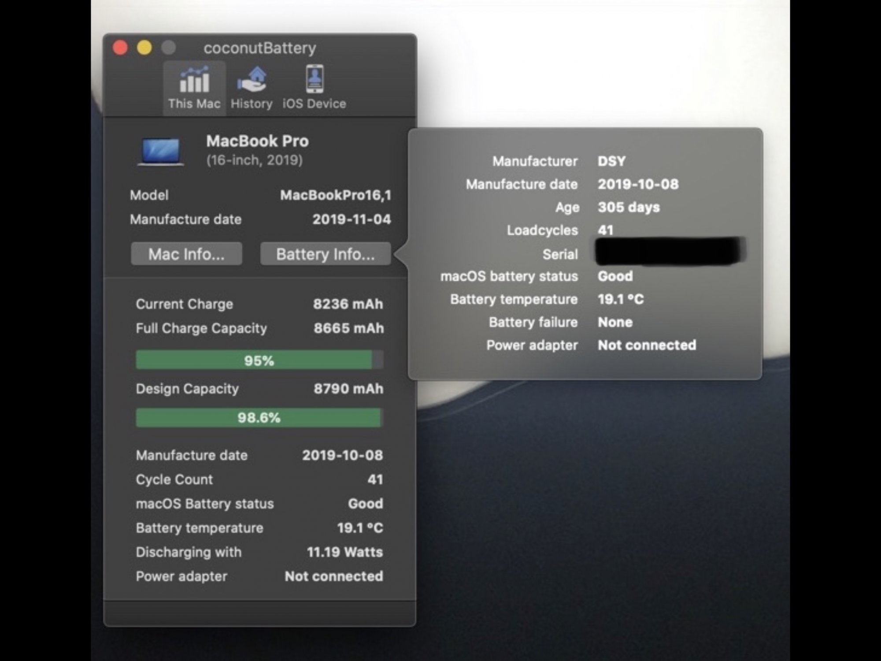Click the 8236 mAh current charge value
Viewport: 881px width, 661px height.
click(348, 304)
